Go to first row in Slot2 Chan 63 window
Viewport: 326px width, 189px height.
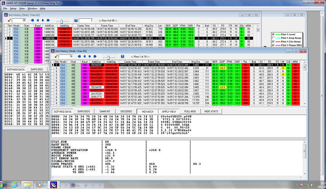[32, 20]
